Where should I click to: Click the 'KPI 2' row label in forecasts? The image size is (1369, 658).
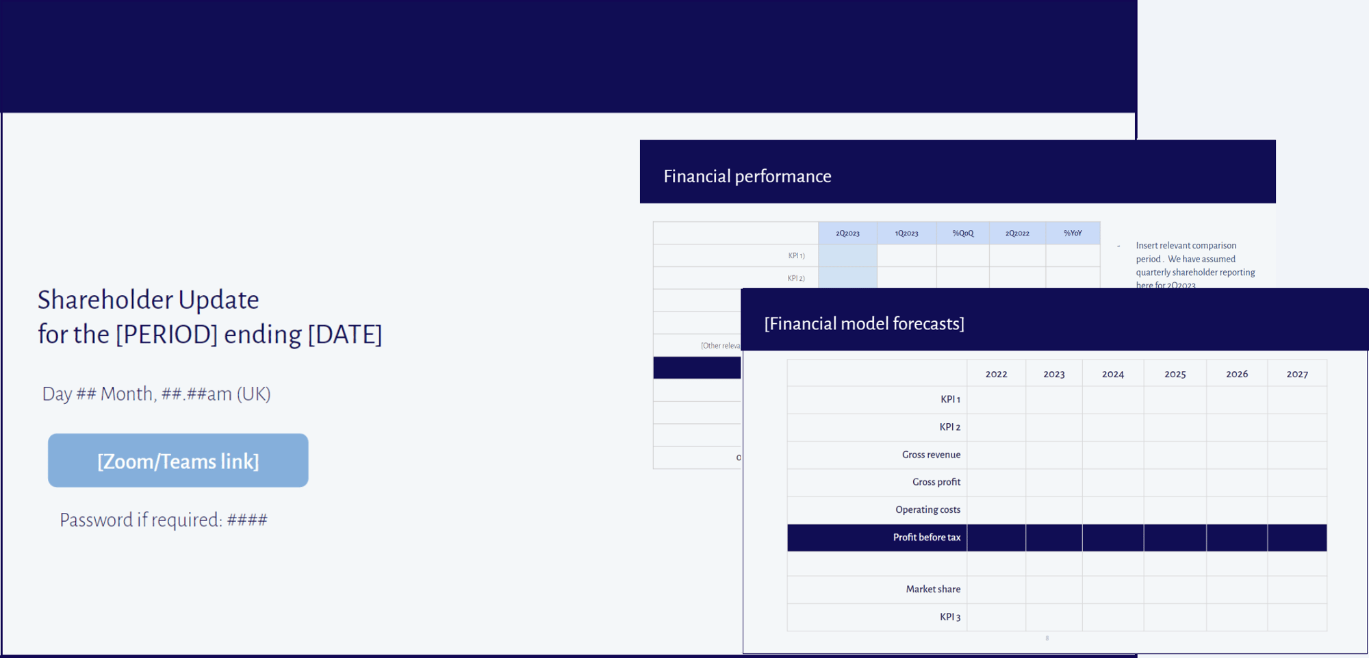[x=949, y=427]
